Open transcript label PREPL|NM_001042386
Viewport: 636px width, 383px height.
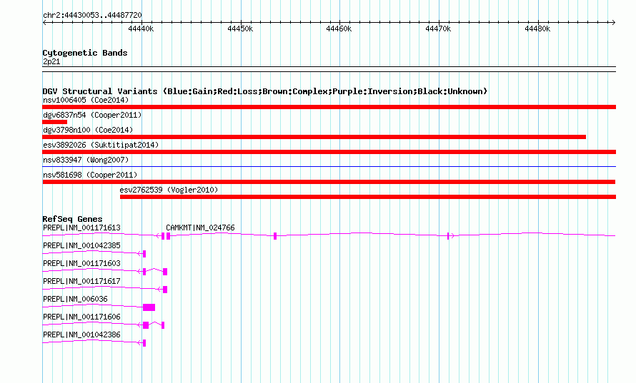(82, 335)
